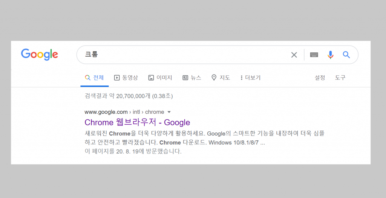
Task: Click the visited note 이 페이지를 20. 8. 19에 방문했습니다
Action: pyautogui.click(x=133, y=151)
